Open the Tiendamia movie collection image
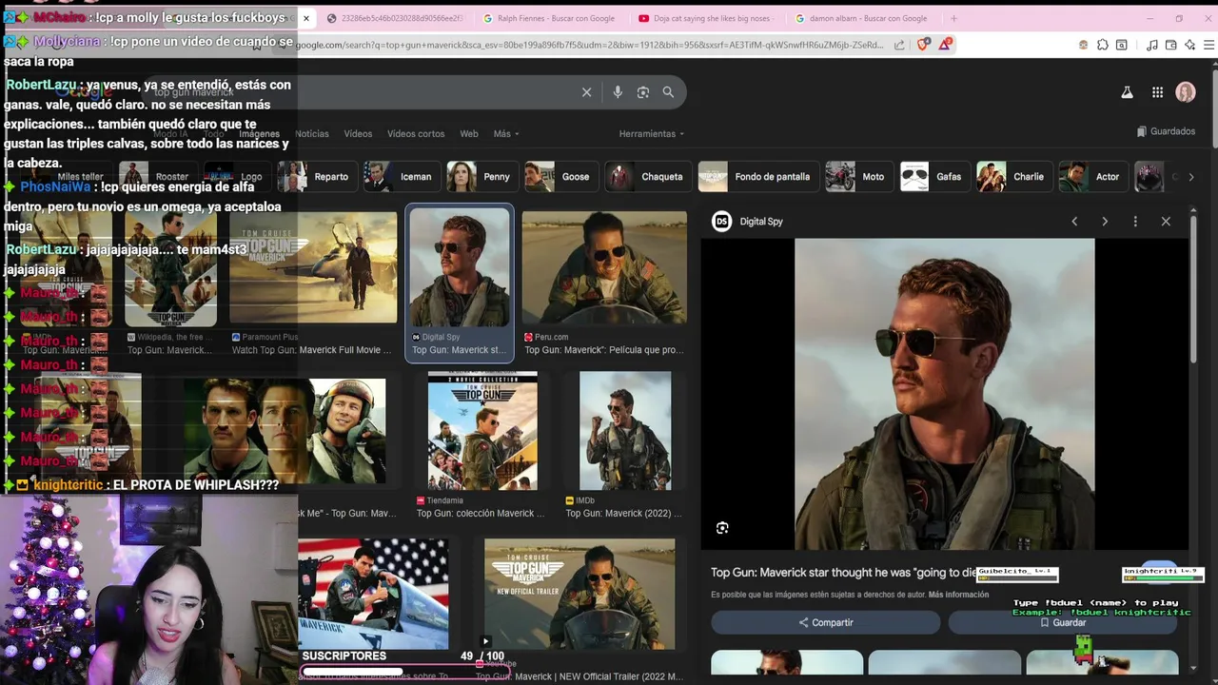The image size is (1218, 685). (x=482, y=431)
